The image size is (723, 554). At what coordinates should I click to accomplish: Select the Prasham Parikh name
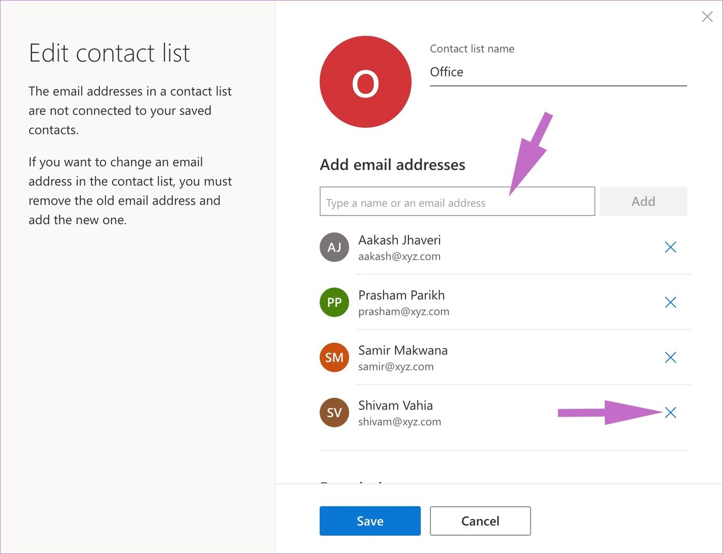[x=401, y=295]
